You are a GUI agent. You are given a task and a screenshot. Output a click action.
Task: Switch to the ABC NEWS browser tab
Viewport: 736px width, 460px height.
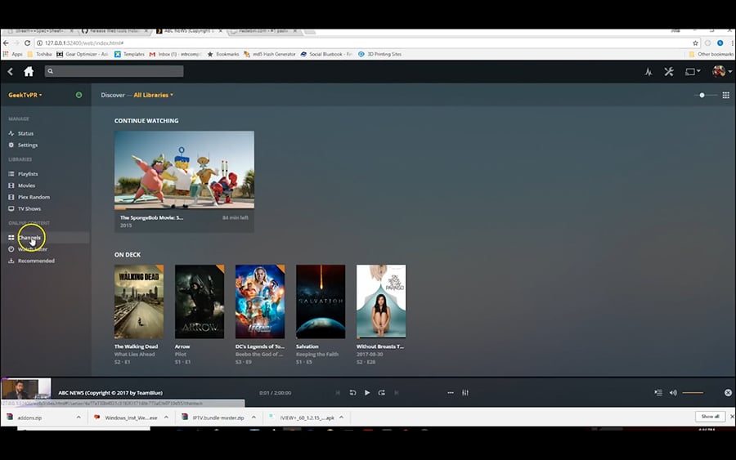click(189, 31)
